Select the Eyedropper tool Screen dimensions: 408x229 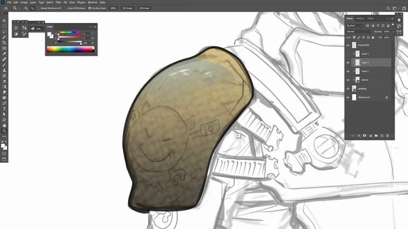click(4, 53)
